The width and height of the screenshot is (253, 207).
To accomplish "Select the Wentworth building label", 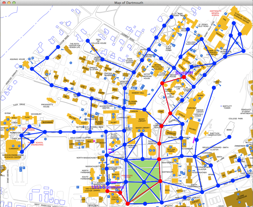I will 168,163.
